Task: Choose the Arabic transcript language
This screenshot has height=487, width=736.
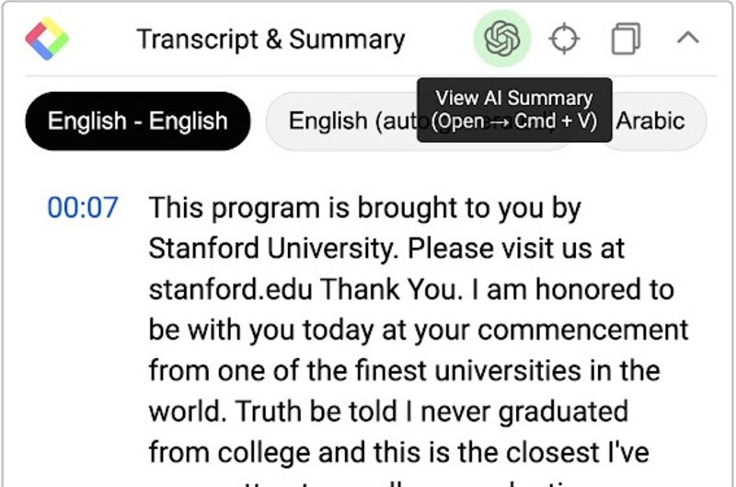Action: 651,121
